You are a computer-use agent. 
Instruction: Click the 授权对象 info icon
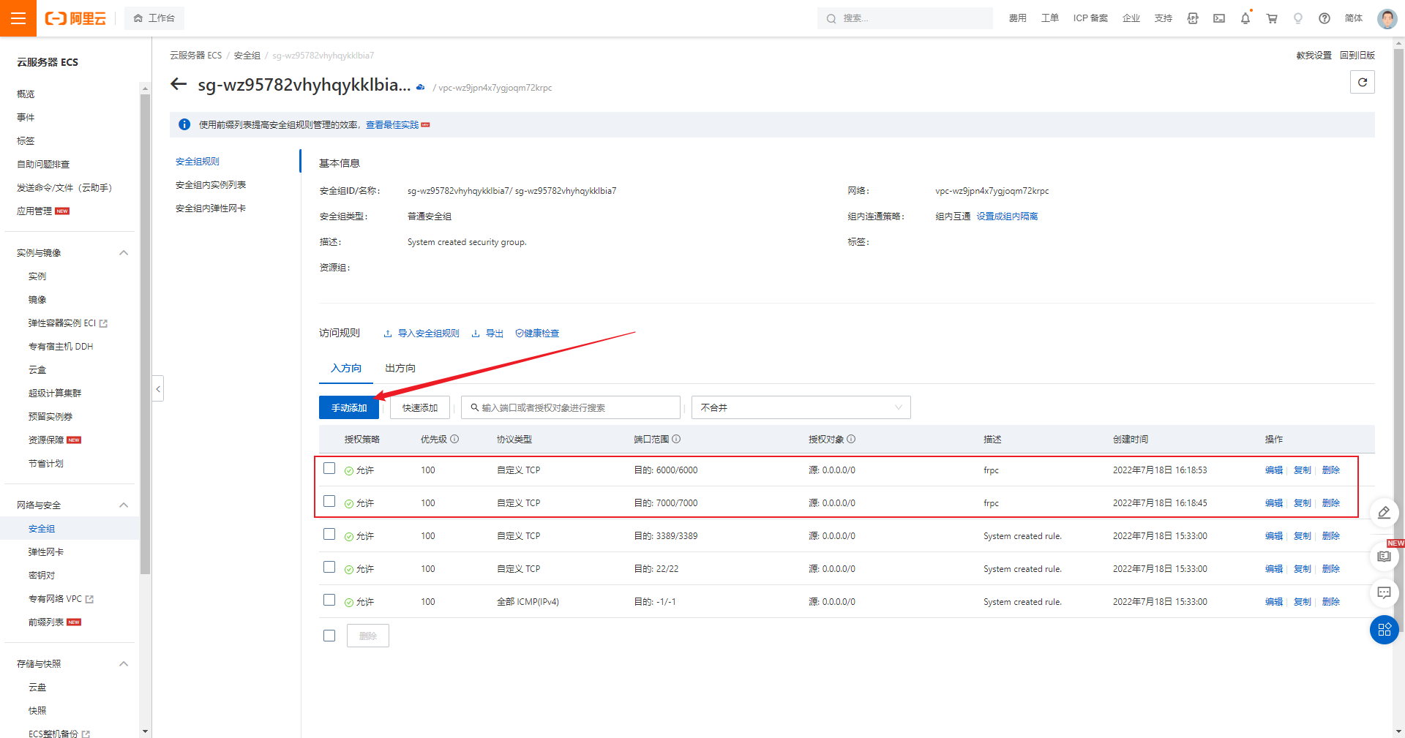(x=851, y=439)
